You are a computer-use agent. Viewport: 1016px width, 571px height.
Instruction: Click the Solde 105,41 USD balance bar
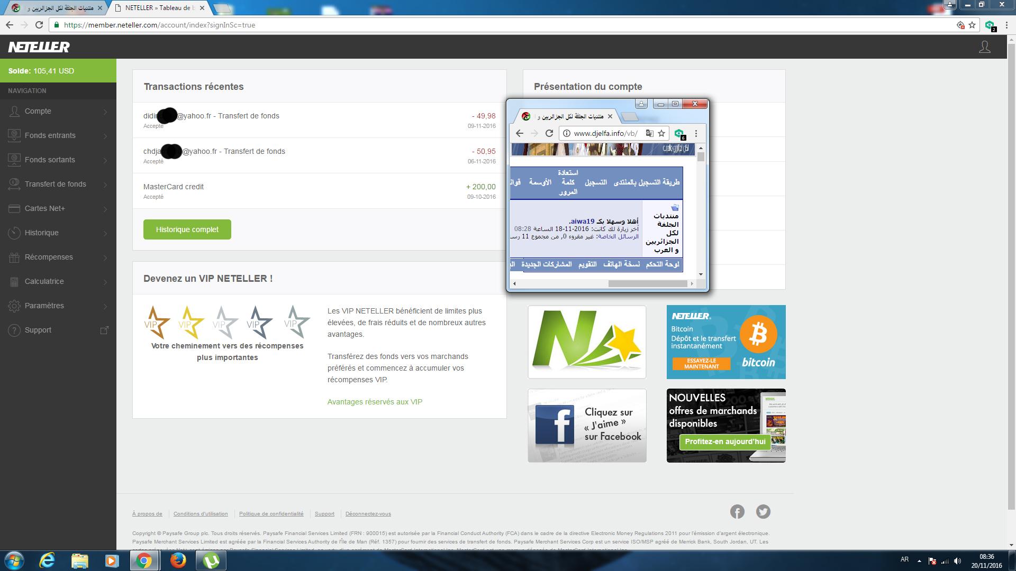pos(58,71)
